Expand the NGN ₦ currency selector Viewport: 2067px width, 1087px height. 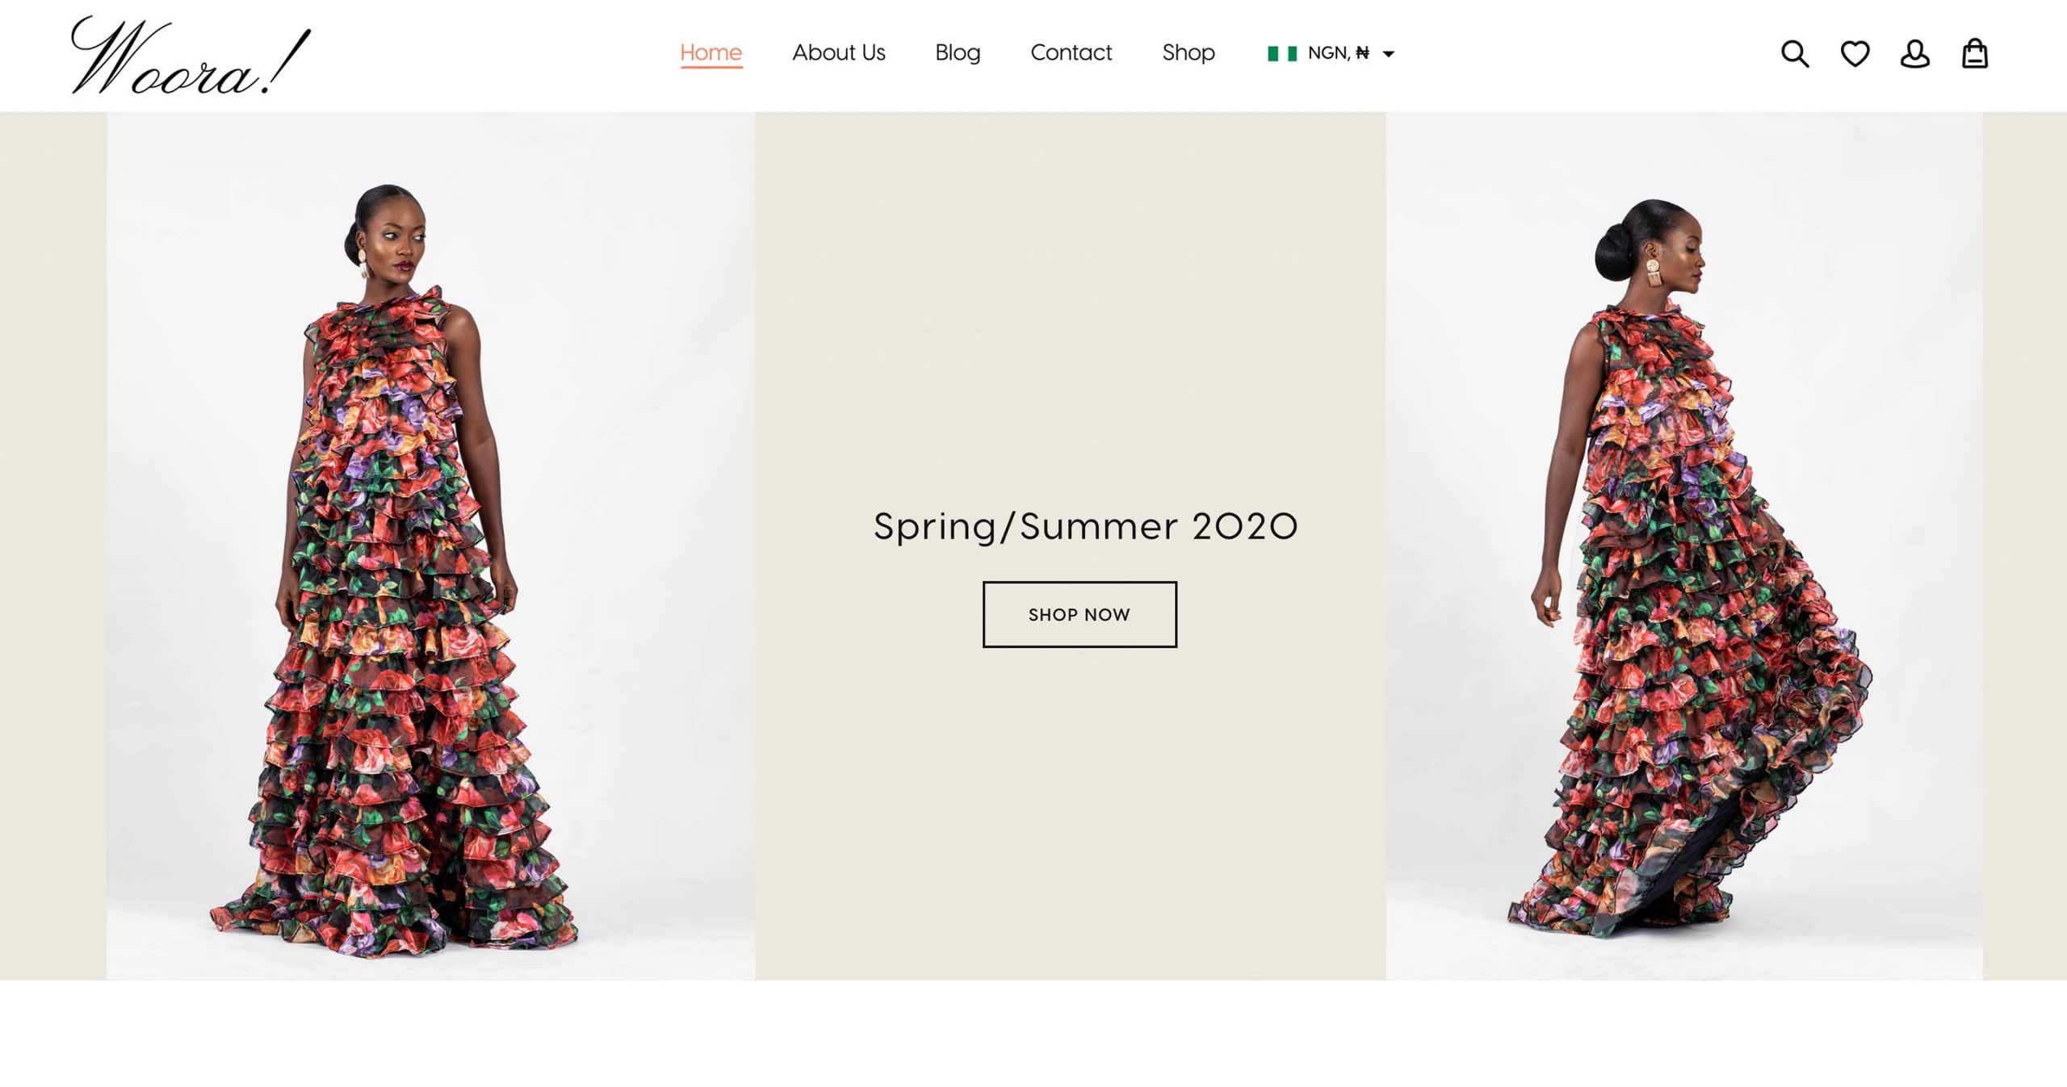[1338, 53]
